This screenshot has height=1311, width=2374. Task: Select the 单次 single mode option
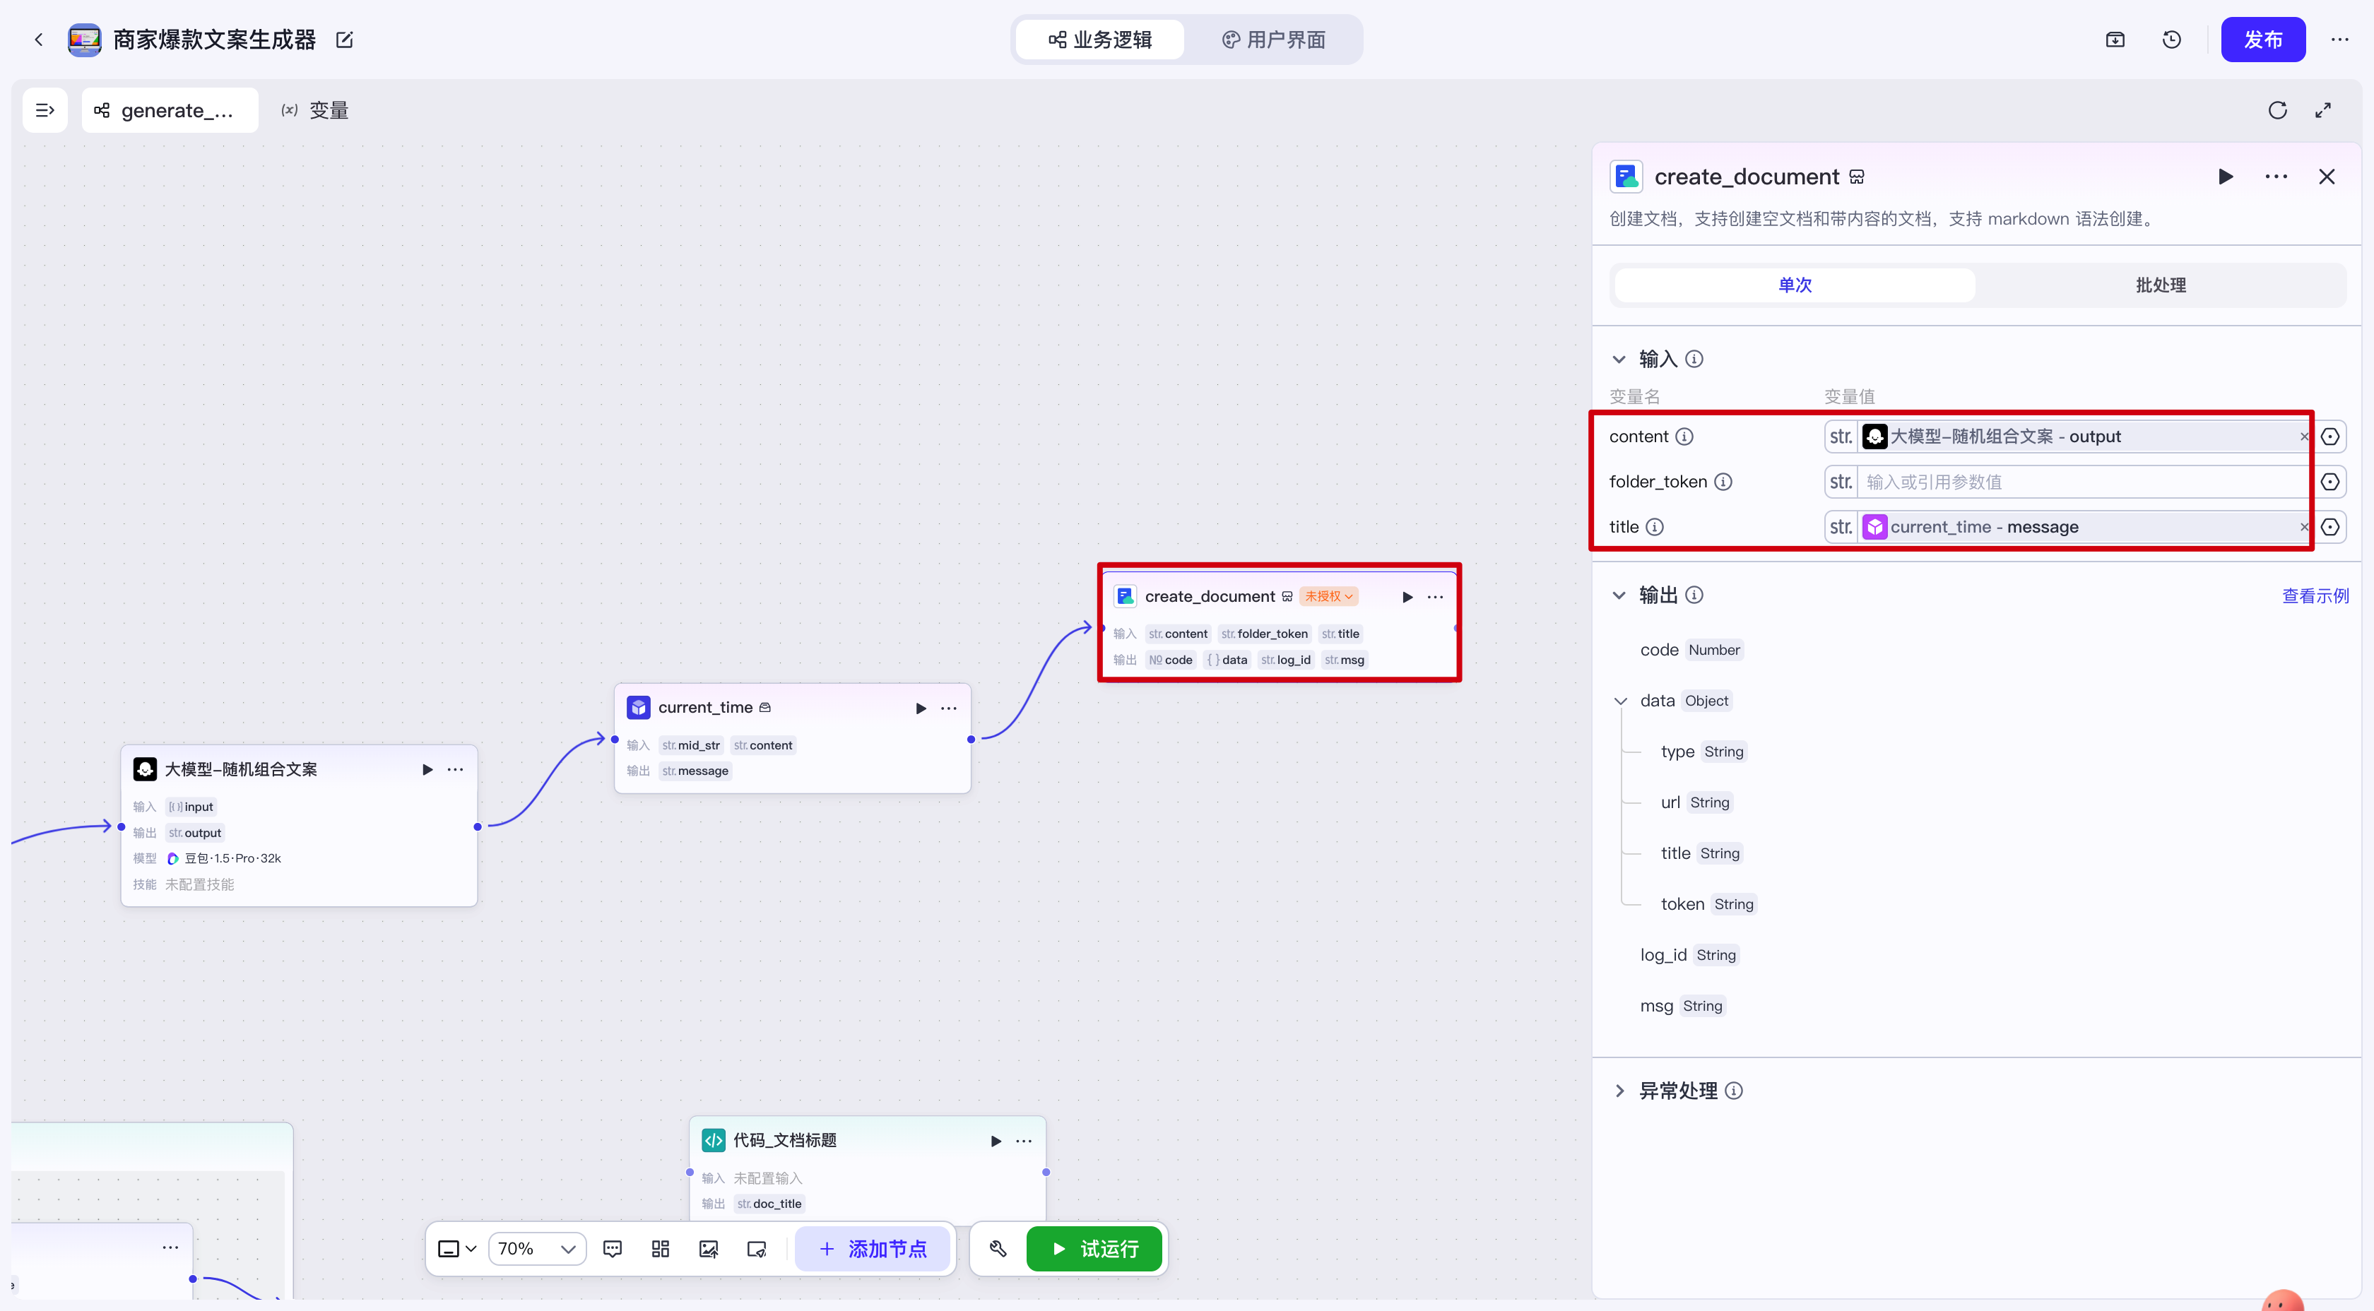(x=1795, y=285)
